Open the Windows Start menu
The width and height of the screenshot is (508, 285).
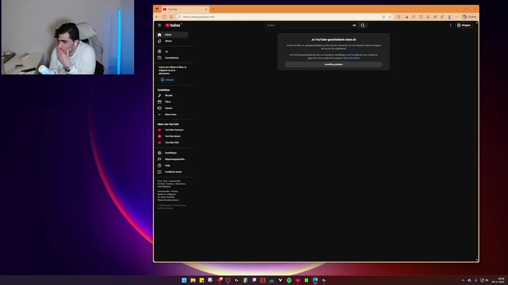pyautogui.click(x=184, y=280)
